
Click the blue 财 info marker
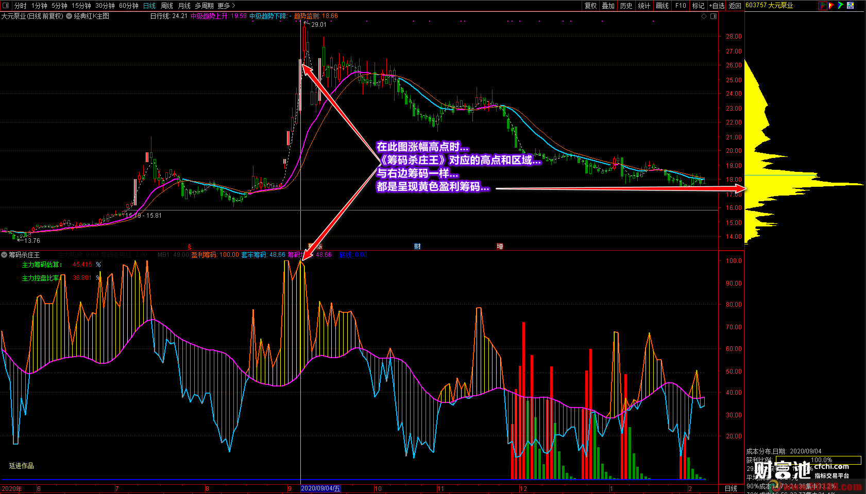tap(417, 246)
